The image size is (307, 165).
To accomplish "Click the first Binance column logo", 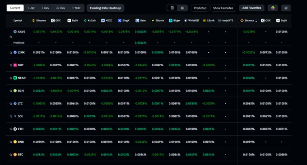I will pos(33,21).
